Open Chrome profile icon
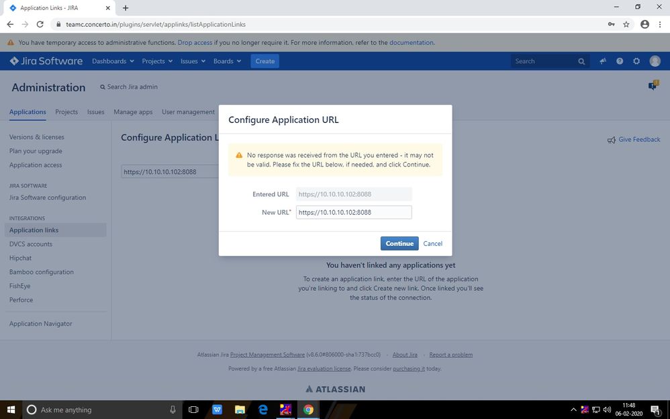Viewport: 670px width, 419px height. coord(644,24)
